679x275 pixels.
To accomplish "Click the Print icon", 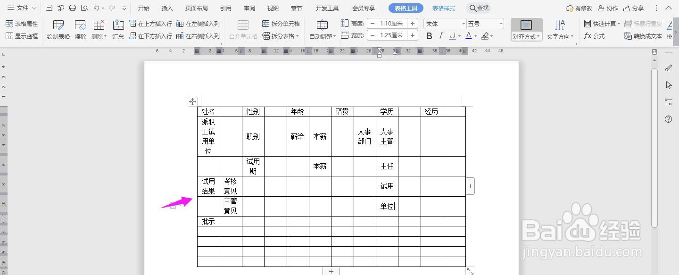I will tap(73, 8).
